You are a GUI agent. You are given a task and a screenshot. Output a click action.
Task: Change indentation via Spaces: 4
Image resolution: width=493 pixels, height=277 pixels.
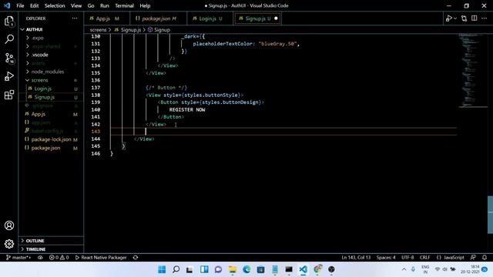click(x=386, y=258)
